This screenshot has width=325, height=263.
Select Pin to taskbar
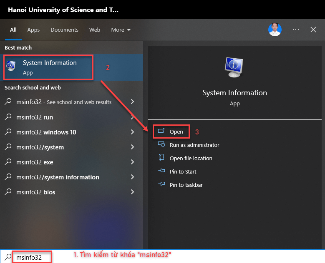point(186,185)
